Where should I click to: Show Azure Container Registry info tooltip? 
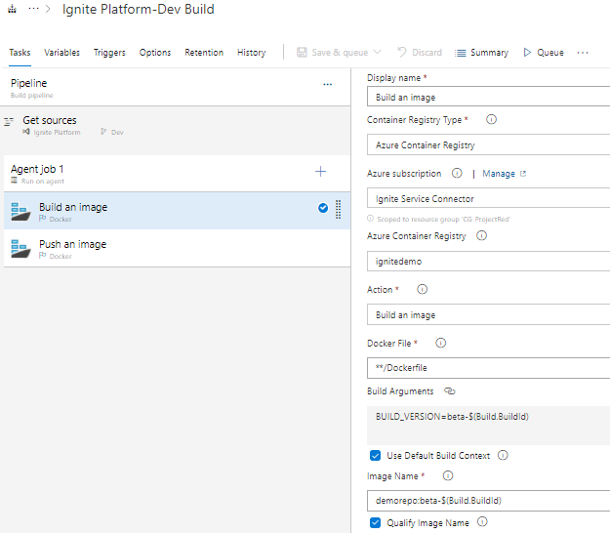tap(481, 236)
